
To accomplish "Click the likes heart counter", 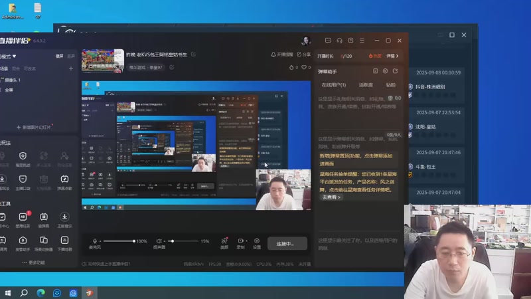I will pos(306,68).
